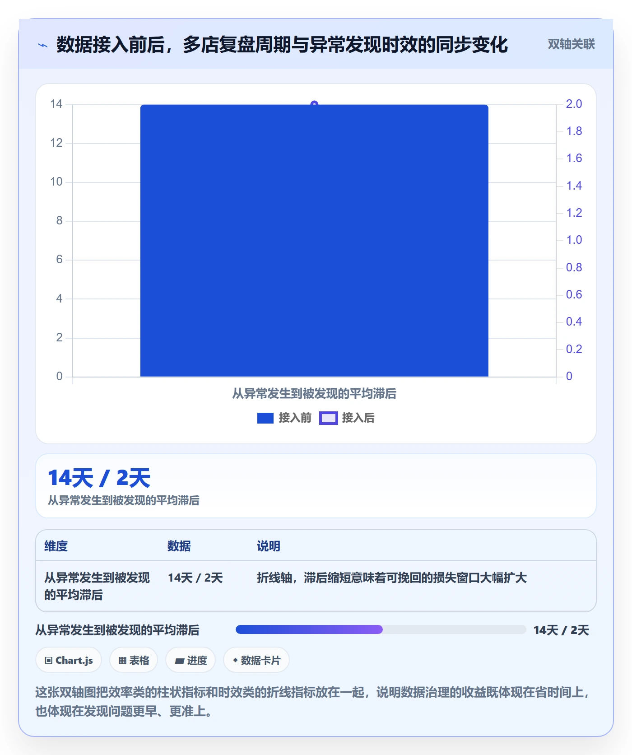Click the 说明 column header
632x755 pixels.
click(x=269, y=546)
